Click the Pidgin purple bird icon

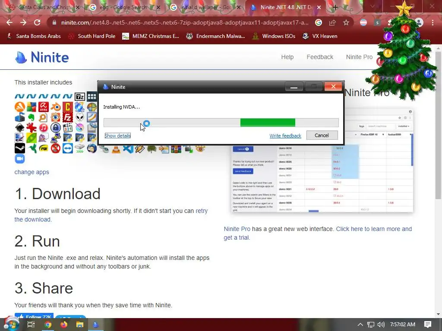(44, 138)
